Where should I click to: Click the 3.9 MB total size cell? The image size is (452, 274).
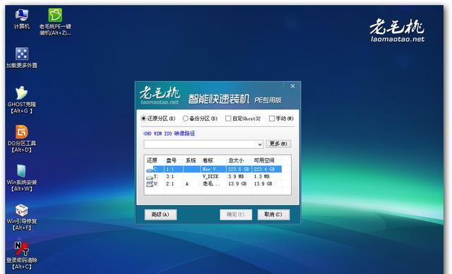pyautogui.click(x=236, y=177)
